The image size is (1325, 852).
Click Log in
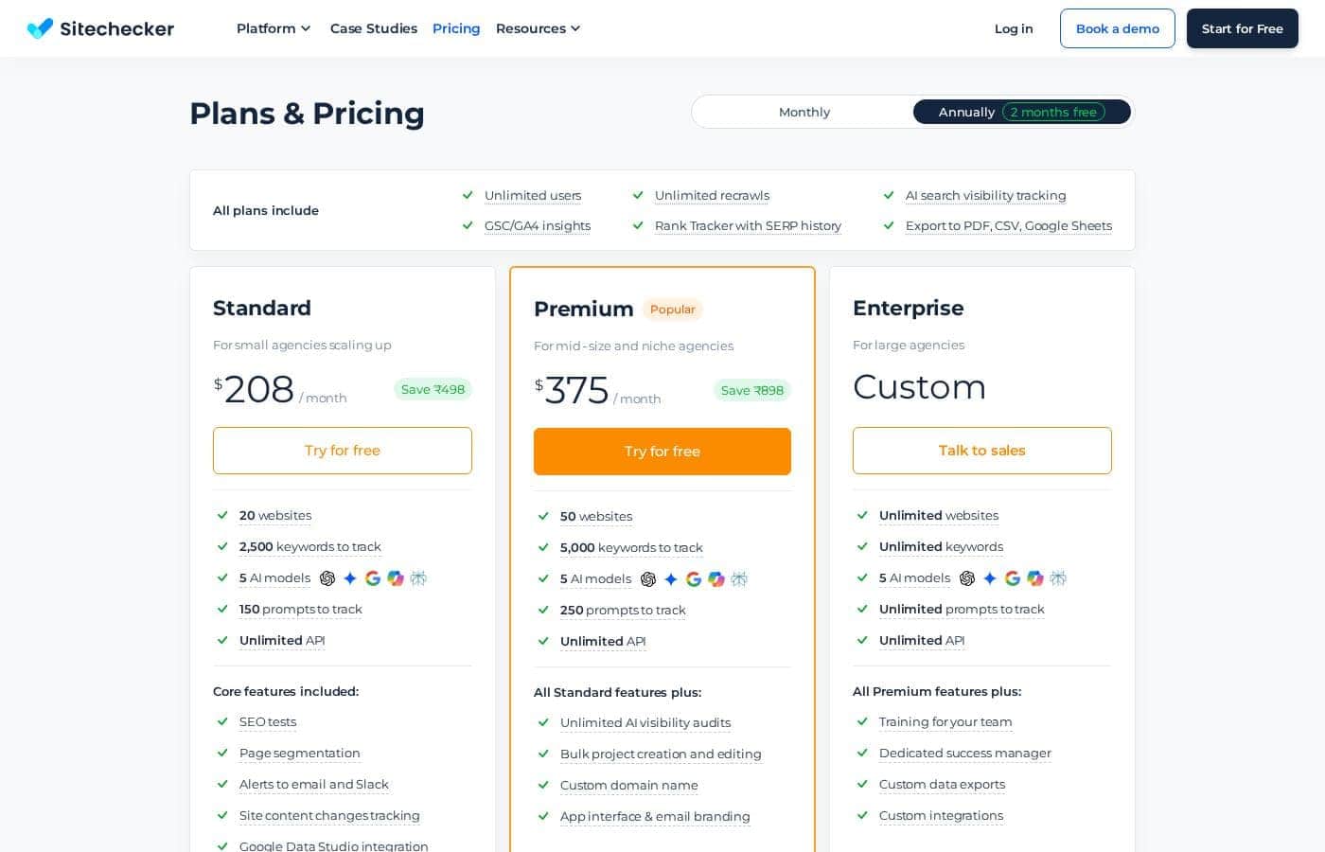click(x=1014, y=28)
